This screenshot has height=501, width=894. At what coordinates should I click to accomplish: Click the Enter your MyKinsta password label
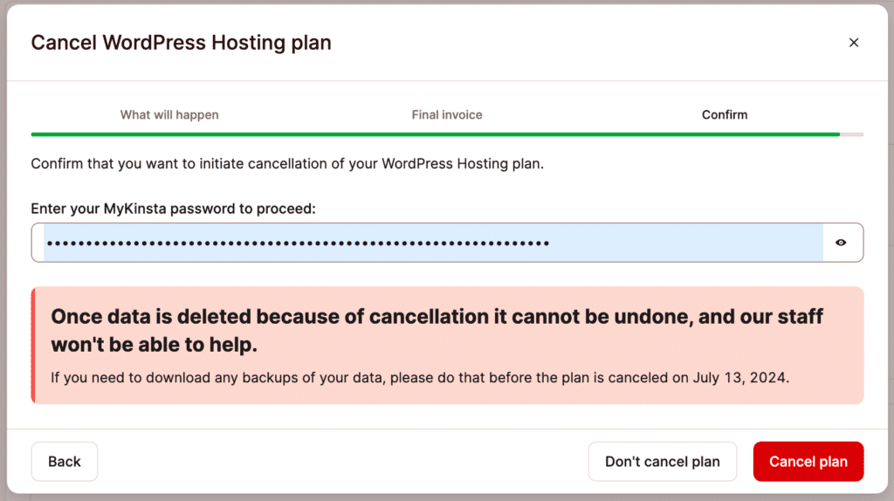[173, 209]
